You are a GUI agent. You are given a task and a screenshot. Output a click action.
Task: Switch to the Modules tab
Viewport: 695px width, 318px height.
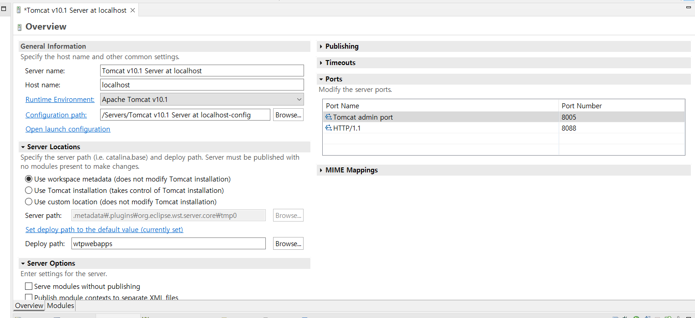click(x=61, y=306)
